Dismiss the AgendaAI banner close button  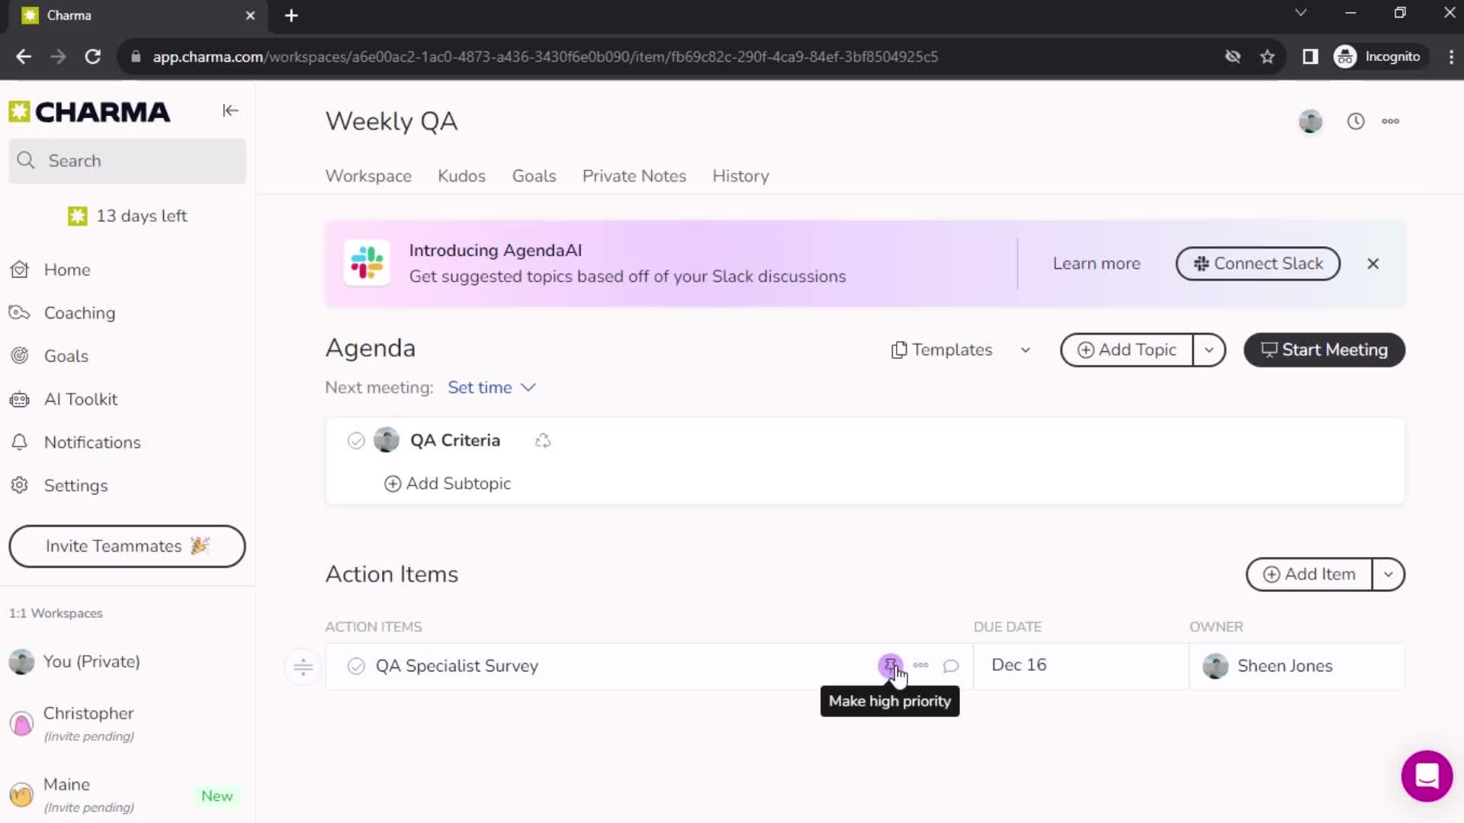coord(1372,263)
